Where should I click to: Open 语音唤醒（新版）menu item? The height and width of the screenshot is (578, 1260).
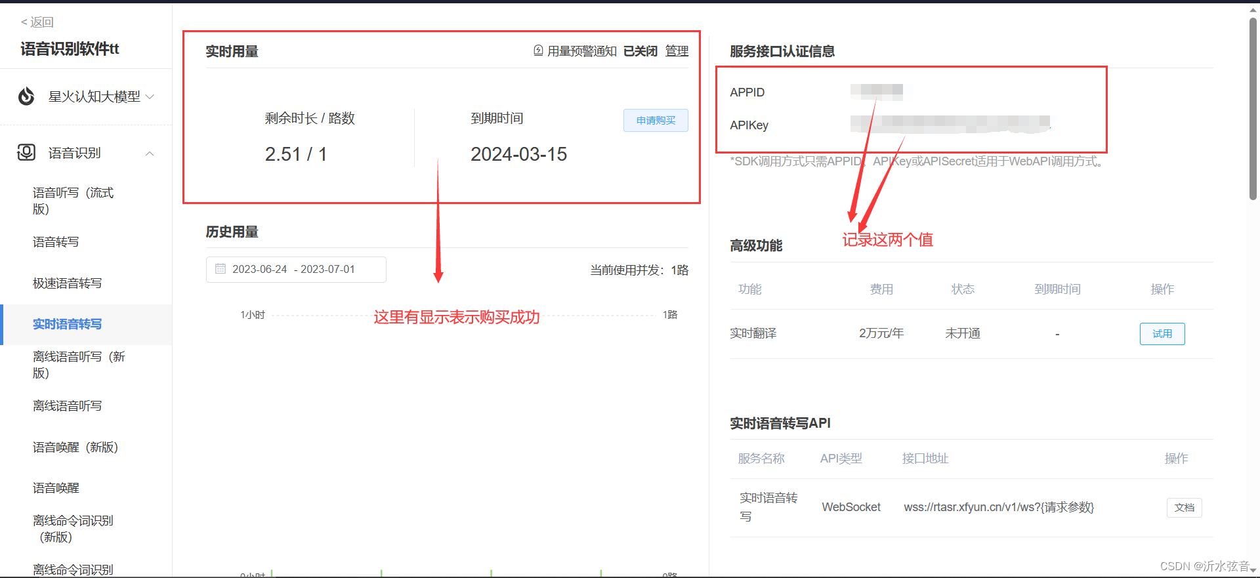pyautogui.click(x=75, y=447)
